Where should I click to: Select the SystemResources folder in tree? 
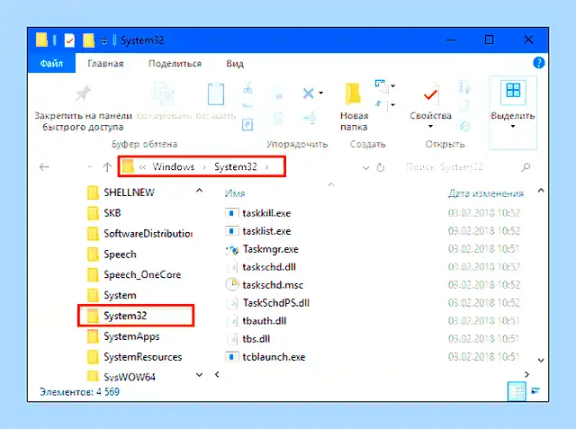click(x=134, y=357)
